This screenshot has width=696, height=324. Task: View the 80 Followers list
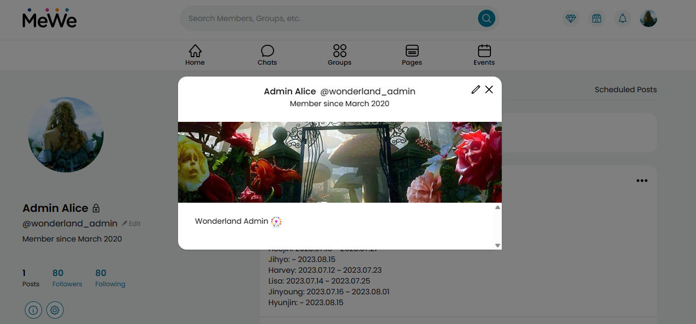(x=67, y=278)
